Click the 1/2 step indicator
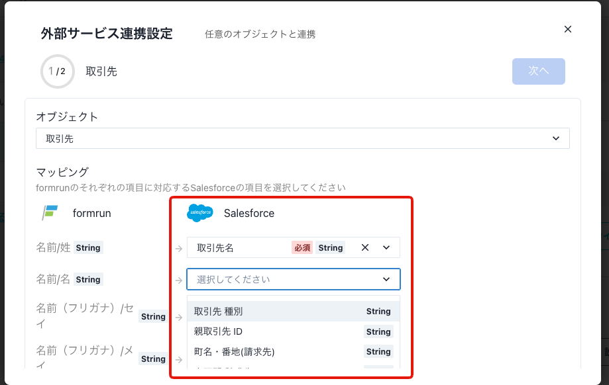Screen dimensions: 609x385 pyautogui.click(x=58, y=71)
